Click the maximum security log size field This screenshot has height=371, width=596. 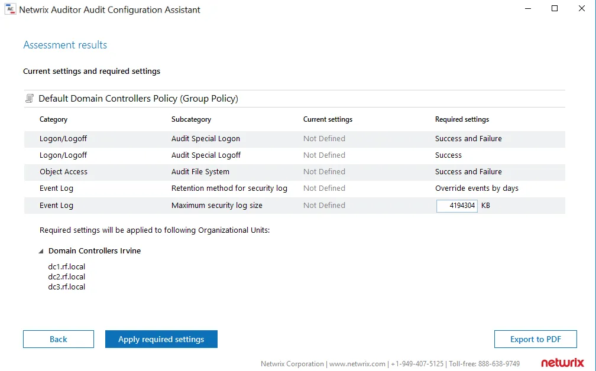pos(457,206)
